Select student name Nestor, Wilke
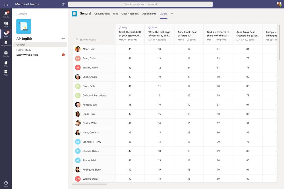The height and width of the screenshot is (189, 284). click(90, 123)
